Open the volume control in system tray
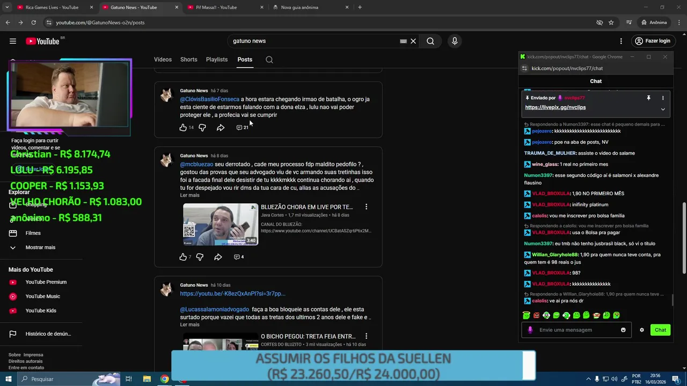The height and width of the screenshot is (386, 687). [614, 379]
